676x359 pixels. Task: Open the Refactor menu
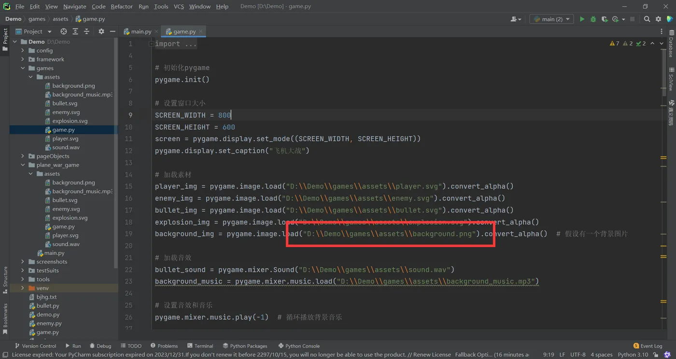pyautogui.click(x=122, y=6)
